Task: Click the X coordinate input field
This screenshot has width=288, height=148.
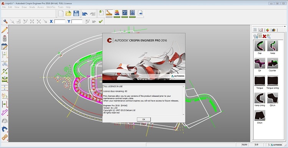Action: pyautogui.click(x=60, y=21)
